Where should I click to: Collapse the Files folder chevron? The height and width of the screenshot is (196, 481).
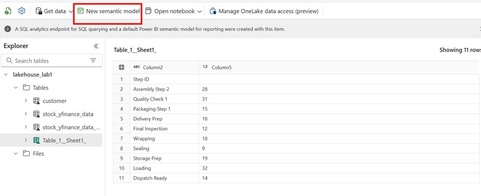16,154
